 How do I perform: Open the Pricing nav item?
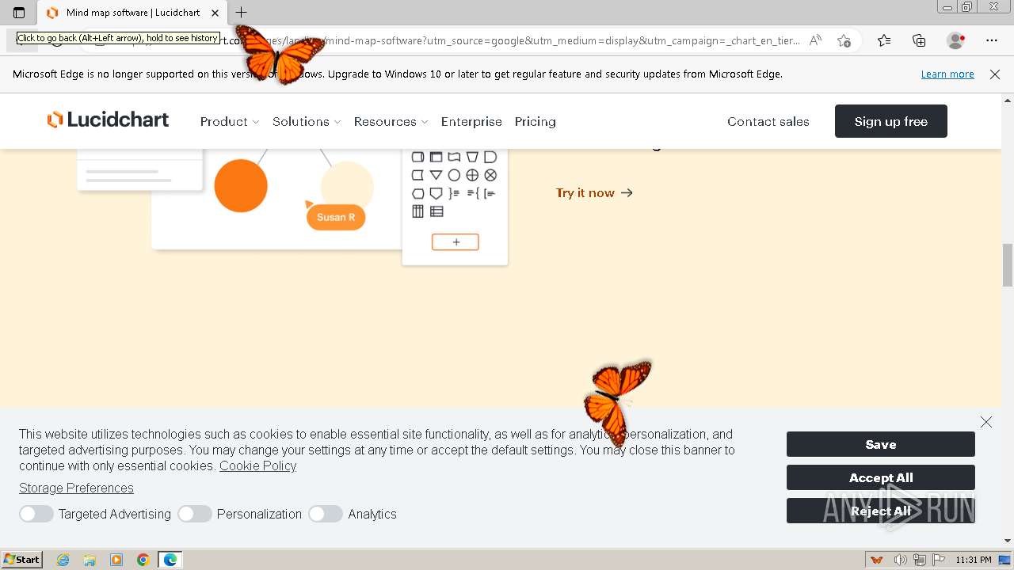click(536, 121)
